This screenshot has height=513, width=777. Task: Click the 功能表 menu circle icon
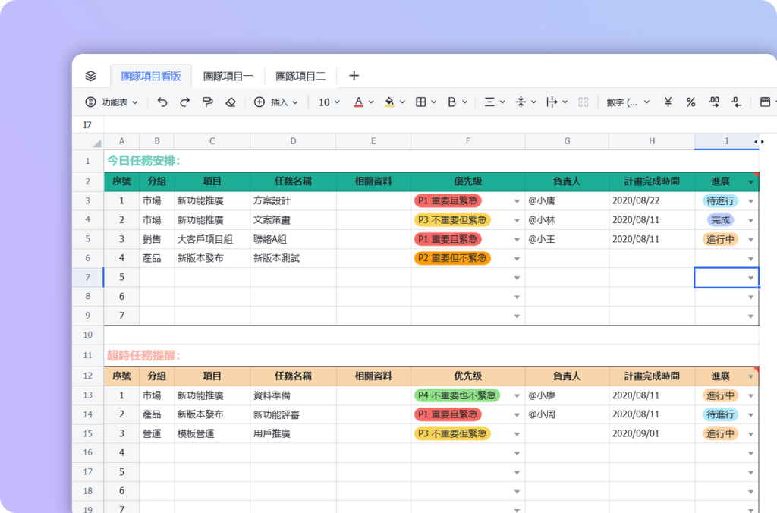(x=91, y=102)
